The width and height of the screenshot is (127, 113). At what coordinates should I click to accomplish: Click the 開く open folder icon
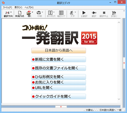click(29, 13)
